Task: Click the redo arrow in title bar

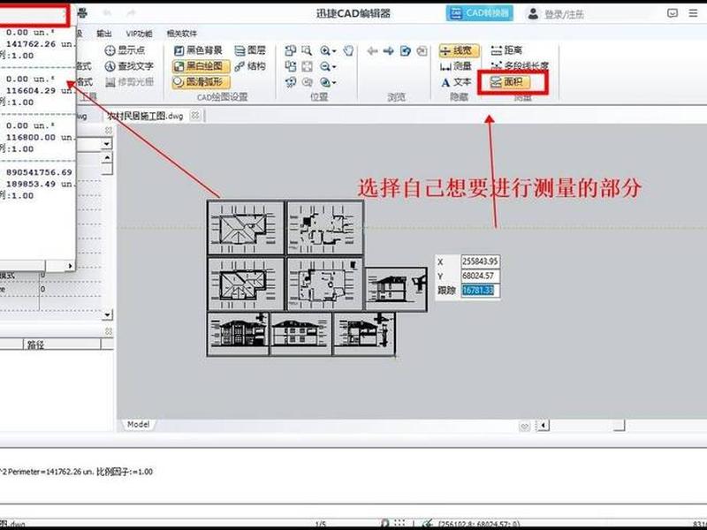Action: point(131,13)
